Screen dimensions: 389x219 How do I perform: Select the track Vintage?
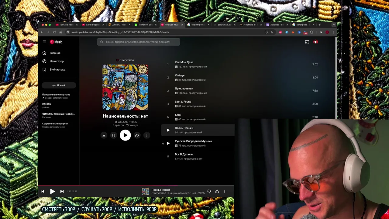pos(180,75)
